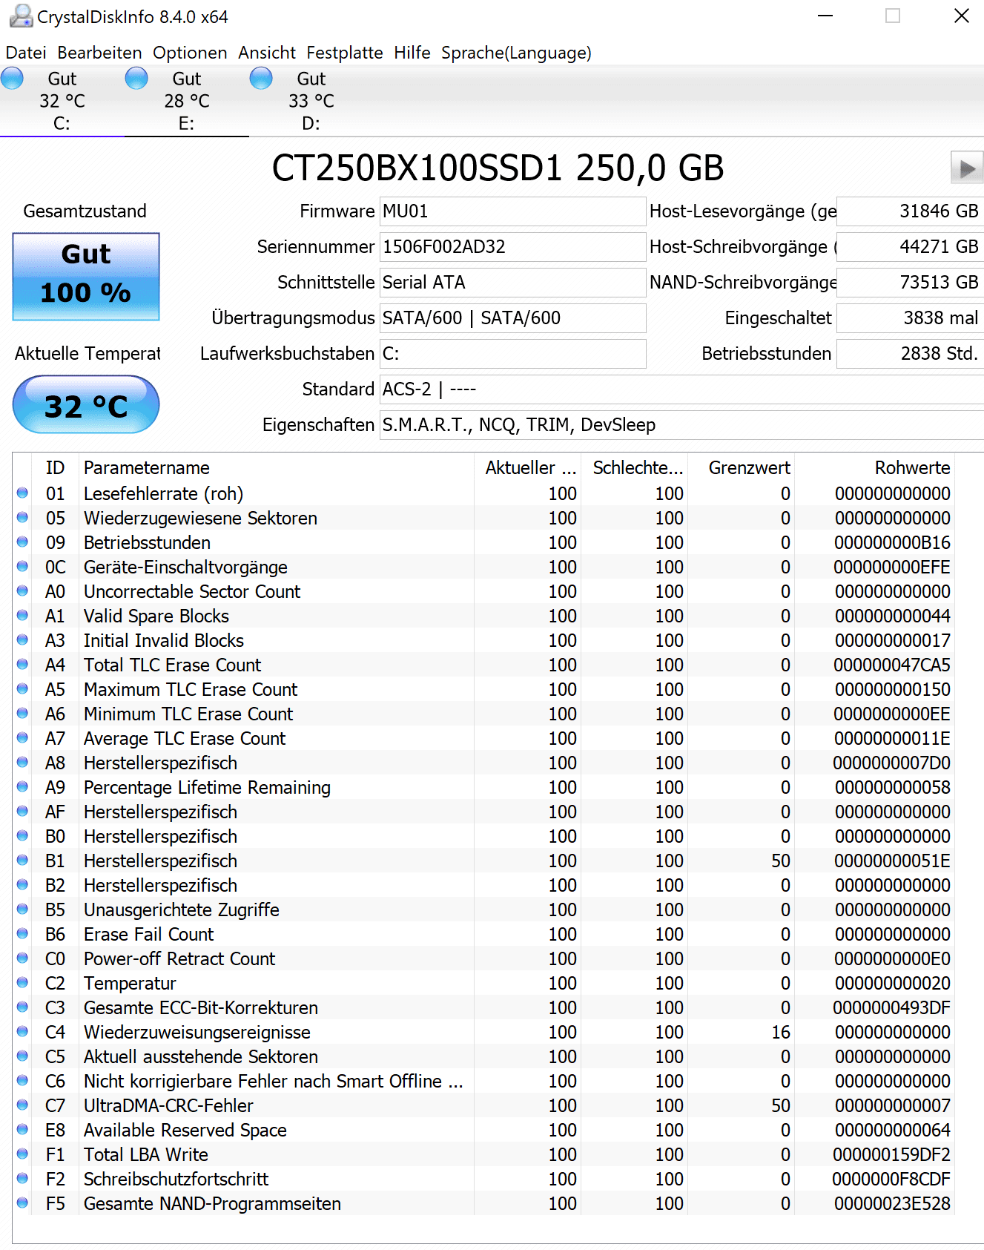
Task: Select drive C: status orb icon
Action: [x=12, y=78]
